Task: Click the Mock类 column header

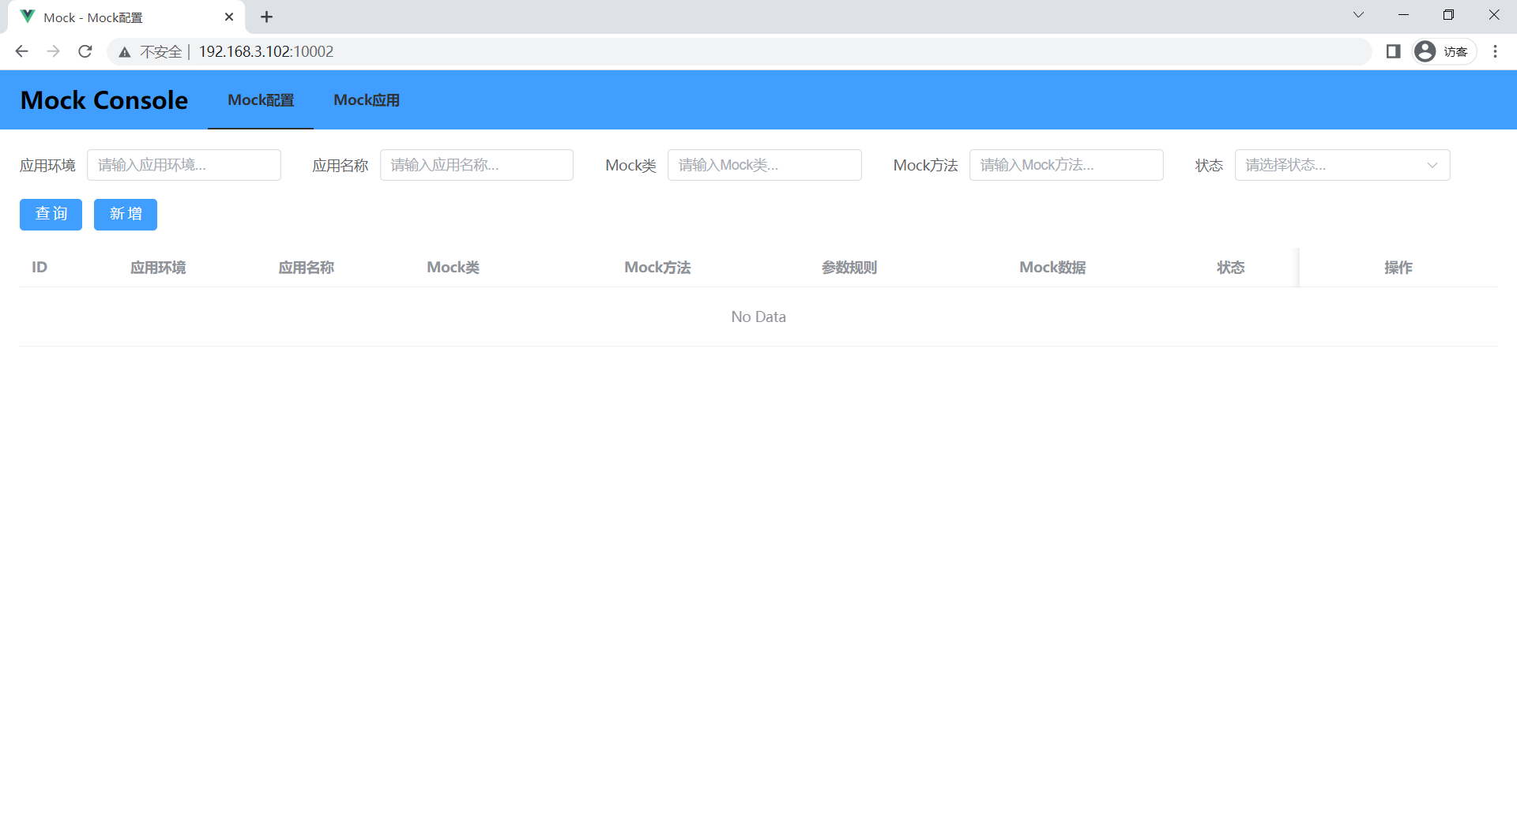Action: point(454,268)
